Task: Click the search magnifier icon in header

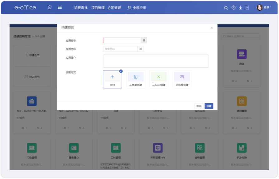Action: pyautogui.click(x=226, y=8)
